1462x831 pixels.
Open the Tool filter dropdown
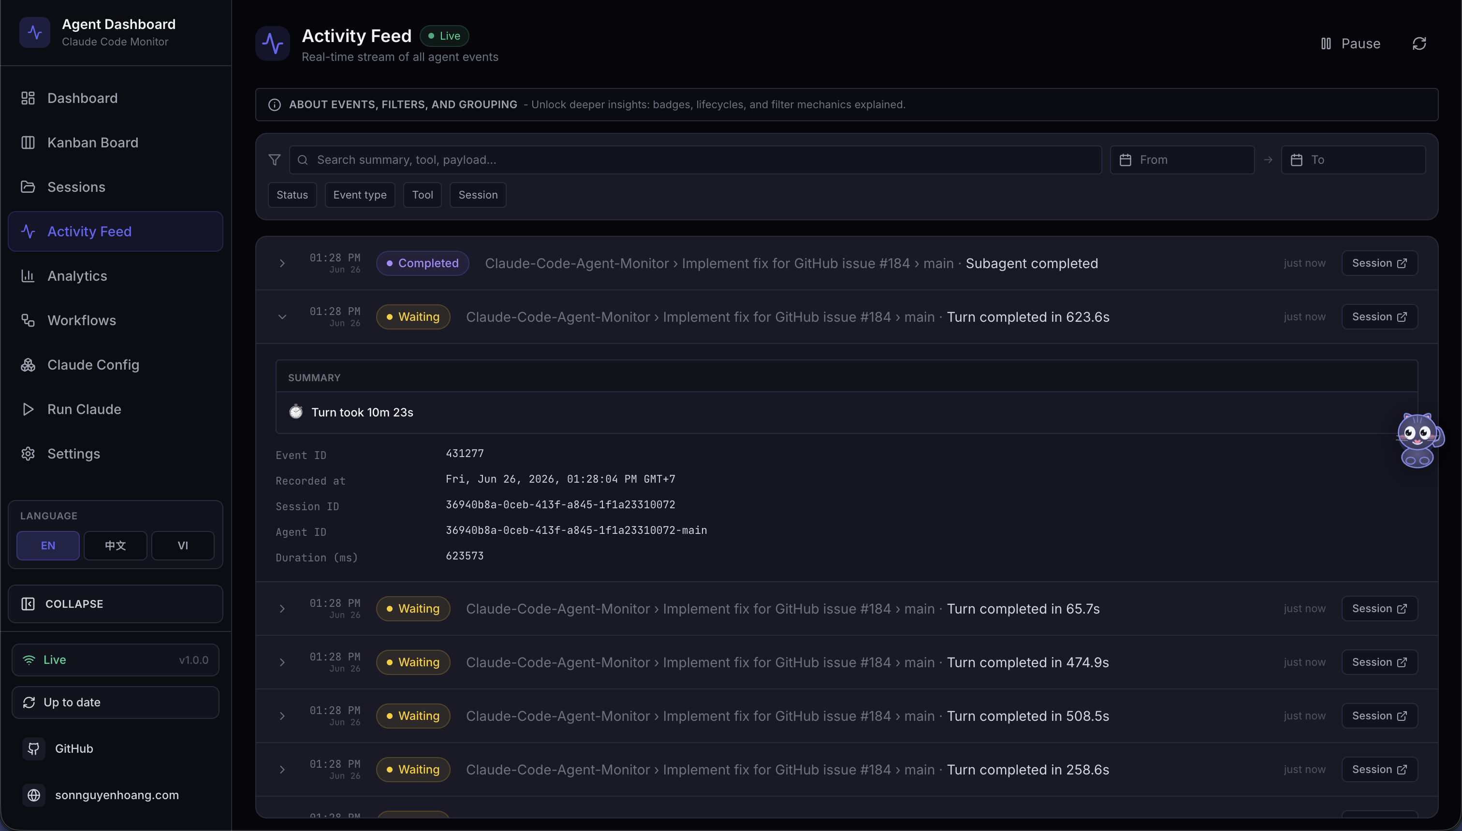[x=423, y=195]
